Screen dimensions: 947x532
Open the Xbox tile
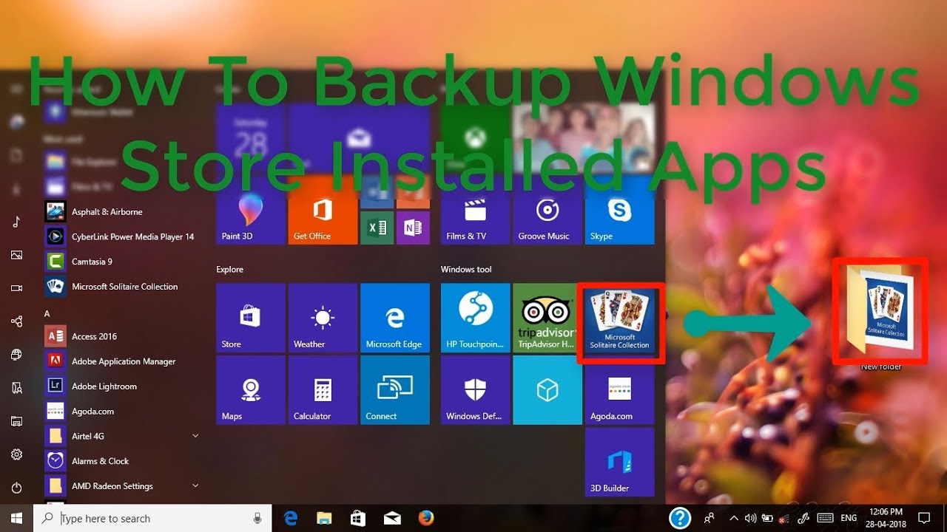475,137
